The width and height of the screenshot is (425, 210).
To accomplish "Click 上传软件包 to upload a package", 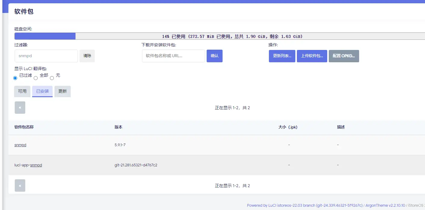I will click(312, 56).
